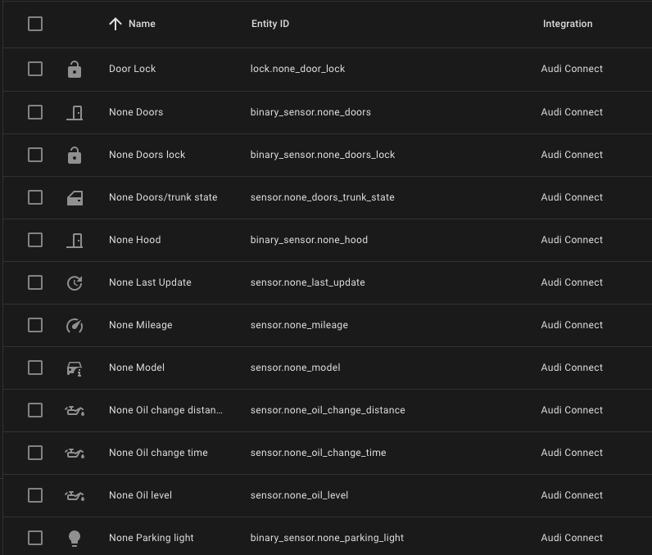This screenshot has width=652, height=555.
Task: Click Audi Connect in the None Parking light row
Action: click(x=572, y=538)
